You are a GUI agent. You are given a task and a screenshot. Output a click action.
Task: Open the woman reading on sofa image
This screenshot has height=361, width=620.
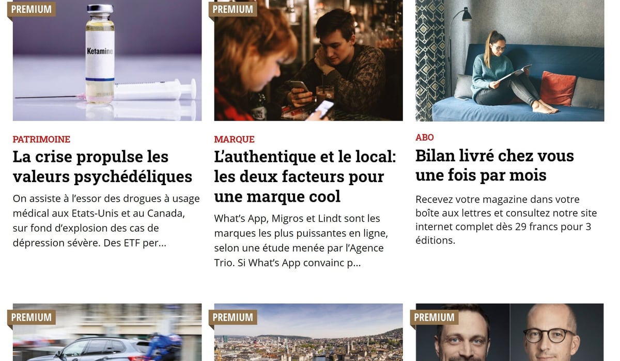510,60
